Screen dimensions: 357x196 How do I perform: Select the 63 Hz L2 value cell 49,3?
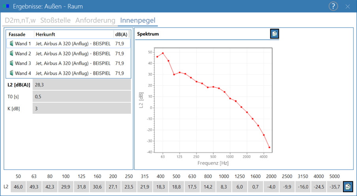pos(34,187)
